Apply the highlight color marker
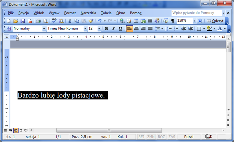 (209, 29)
